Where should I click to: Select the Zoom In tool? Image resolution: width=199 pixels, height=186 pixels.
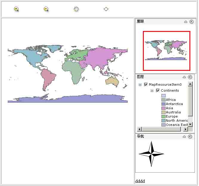pos(16,9)
